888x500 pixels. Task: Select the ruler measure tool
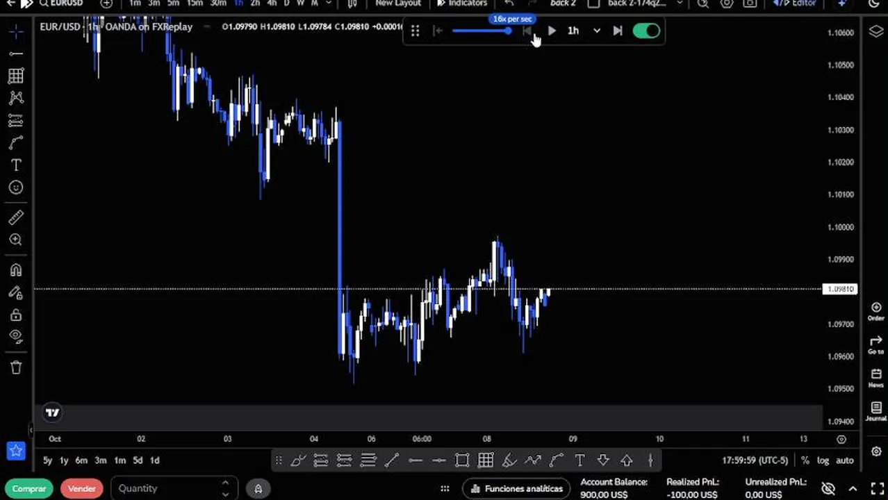point(16,217)
